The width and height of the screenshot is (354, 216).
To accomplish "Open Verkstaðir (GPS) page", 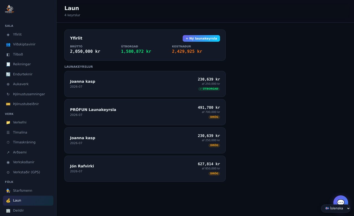I will (28, 172).
